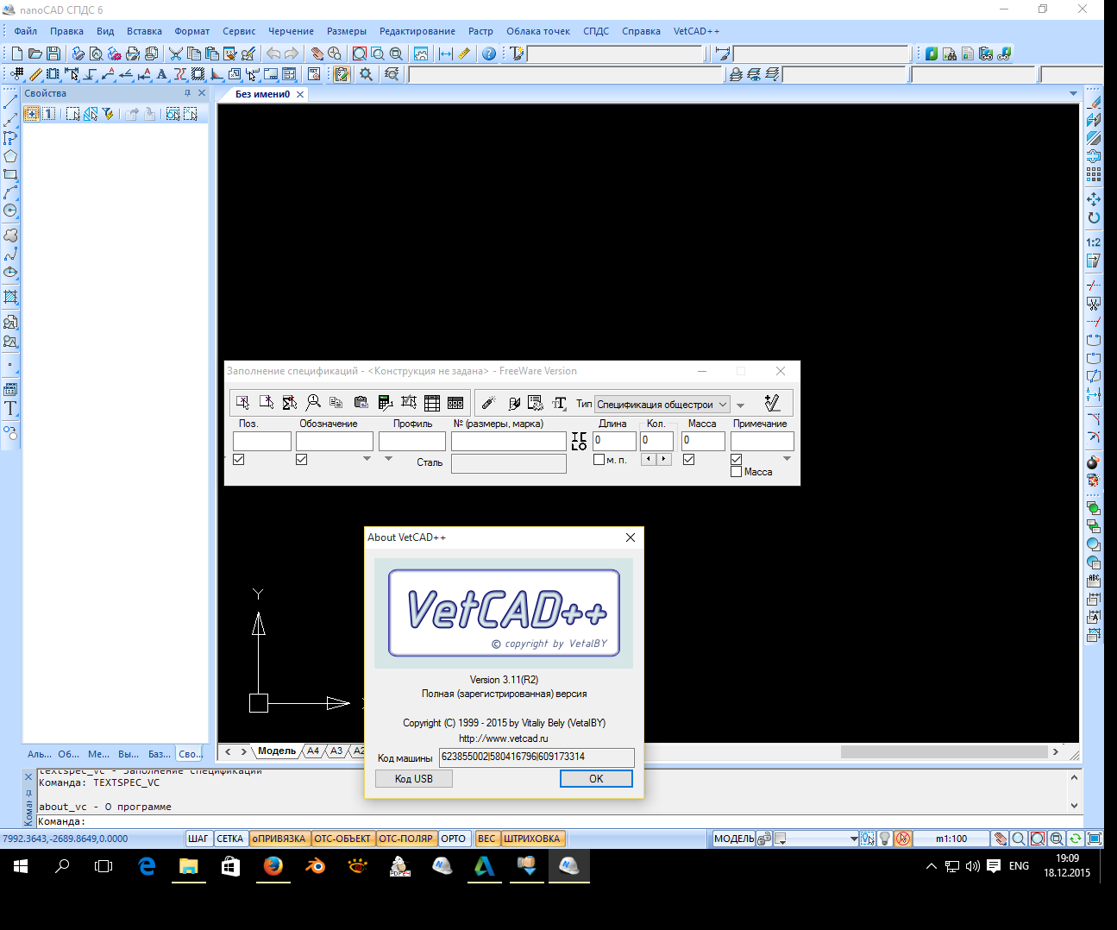
Task: Expand dropdown arrow under Примечание field
Action: 787,459
